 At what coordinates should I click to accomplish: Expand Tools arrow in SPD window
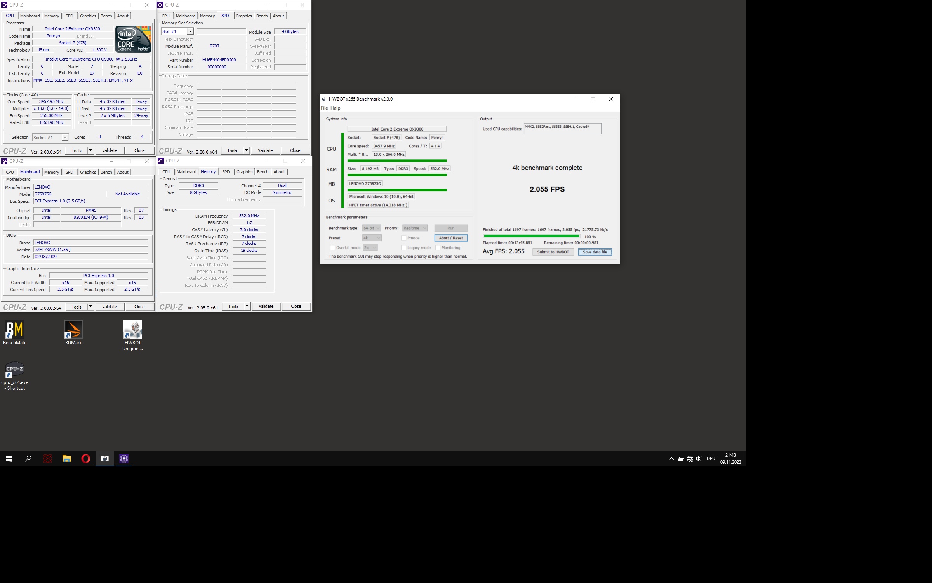click(246, 150)
